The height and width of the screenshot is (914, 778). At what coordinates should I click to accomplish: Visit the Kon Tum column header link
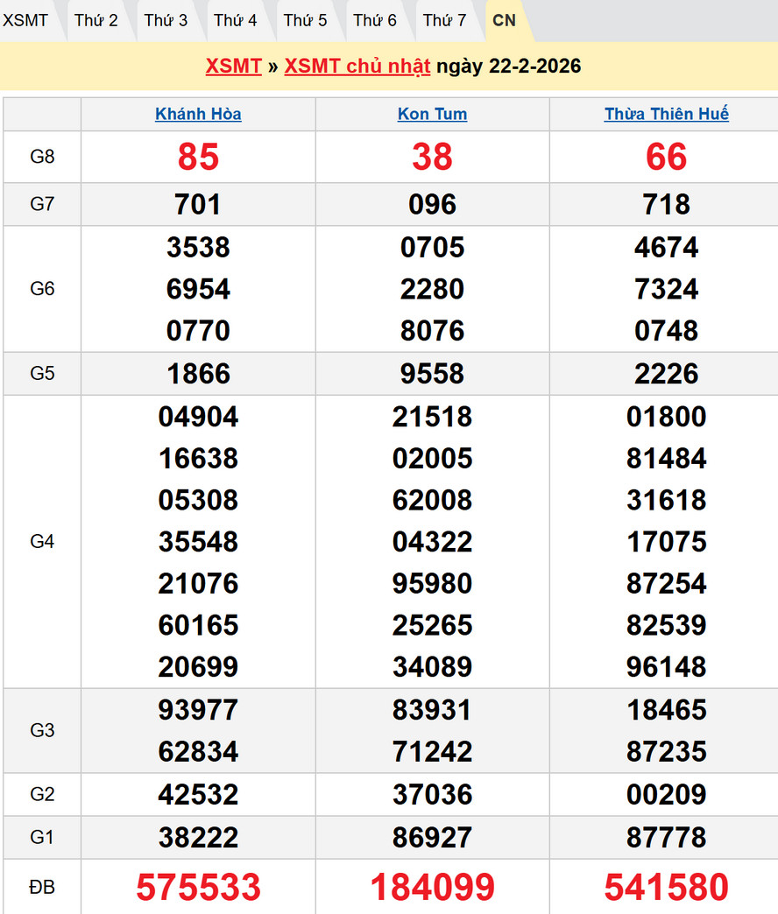pyautogui.click(x=432, y=114)
